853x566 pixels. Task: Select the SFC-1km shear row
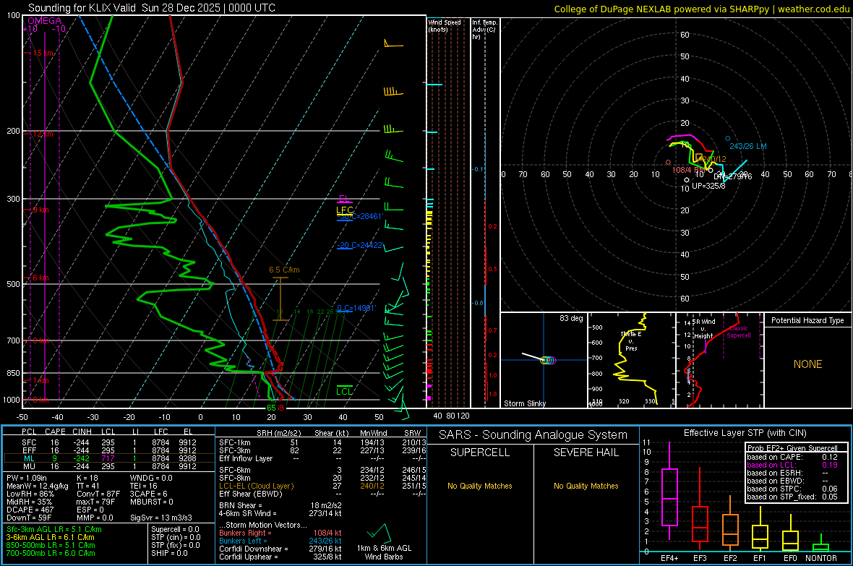point(322,442)
